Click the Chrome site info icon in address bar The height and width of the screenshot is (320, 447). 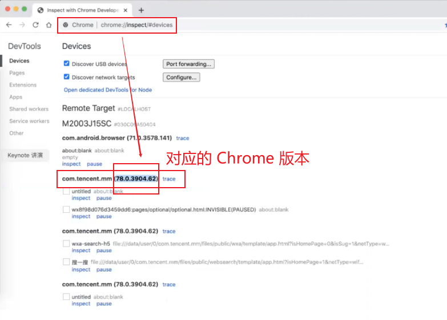[66, 25]
